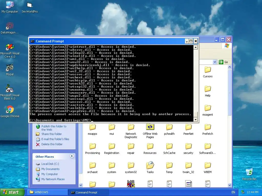Click Share this folder link
Screen dimensions: 262x196
51,134
